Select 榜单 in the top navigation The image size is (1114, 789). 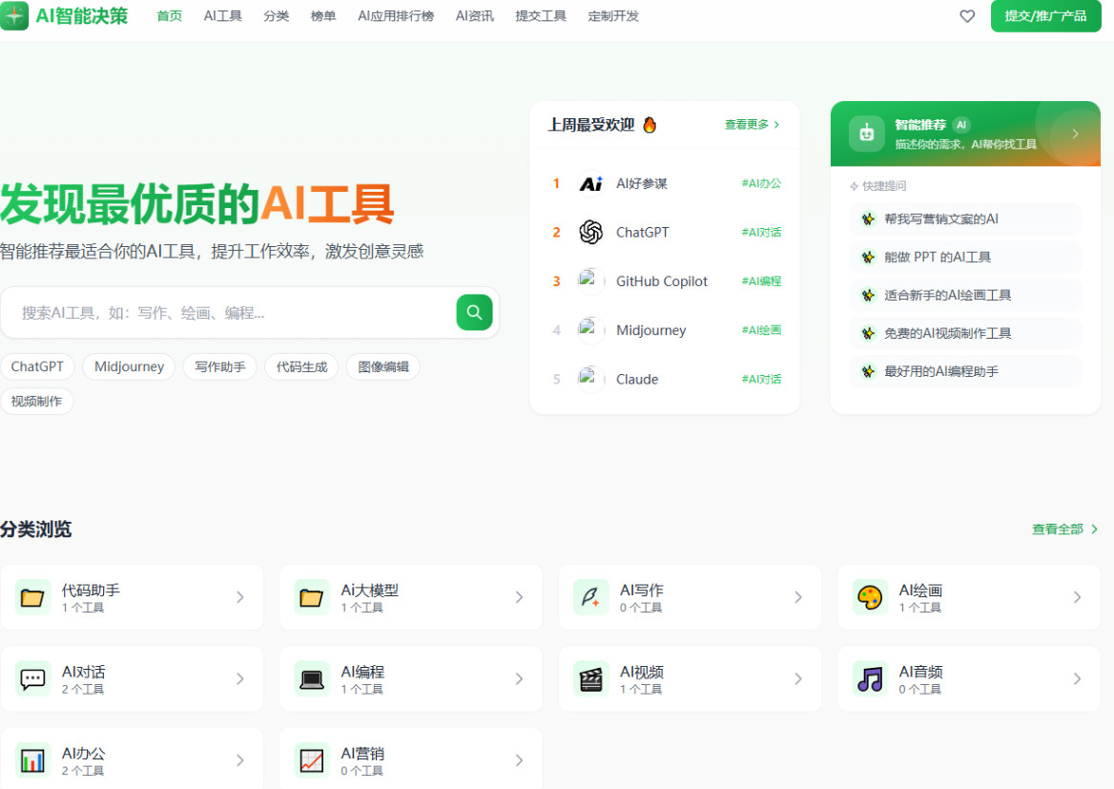point(323,16)
